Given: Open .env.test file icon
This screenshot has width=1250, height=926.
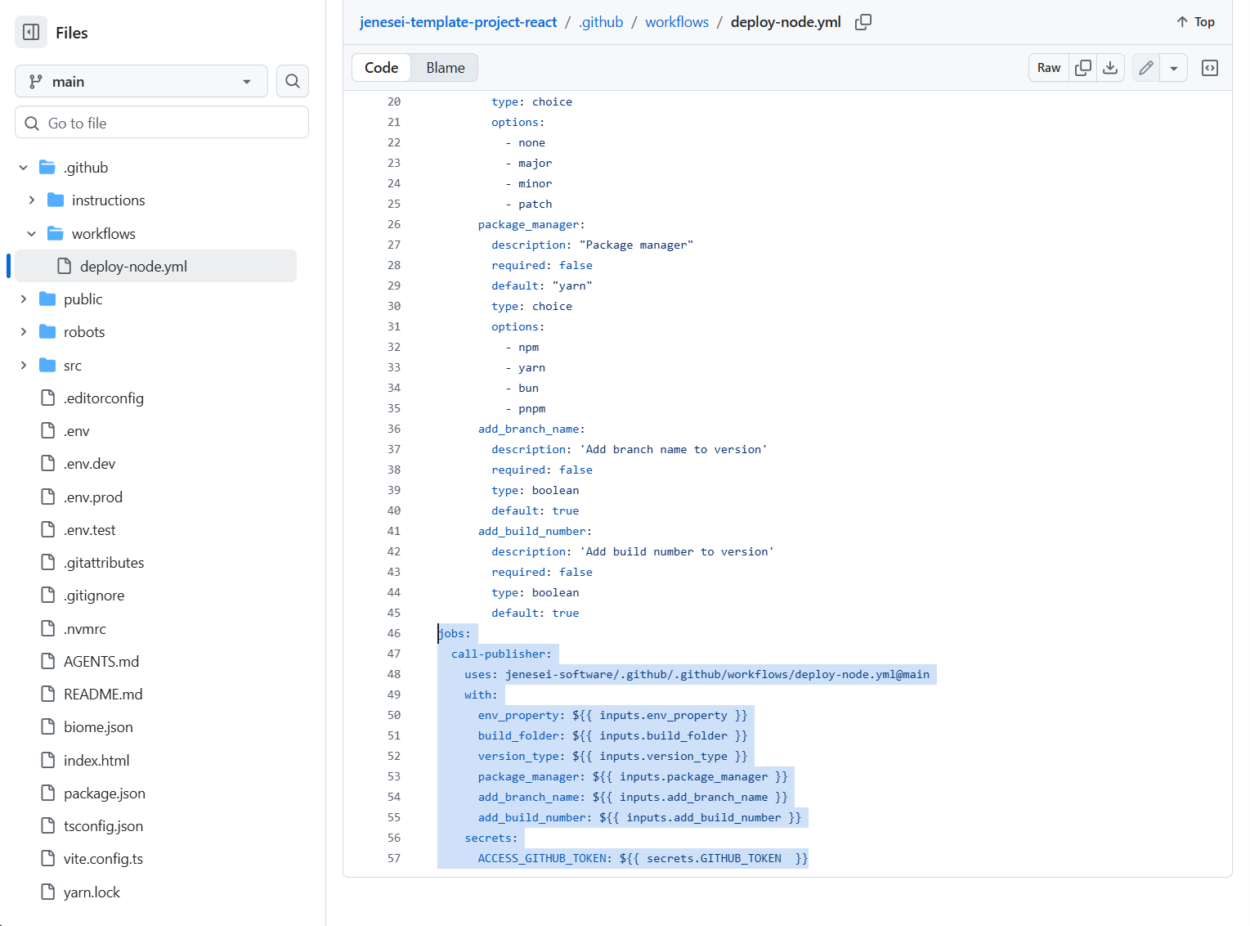Looking at the screenshot, I should tap(48, 530).
